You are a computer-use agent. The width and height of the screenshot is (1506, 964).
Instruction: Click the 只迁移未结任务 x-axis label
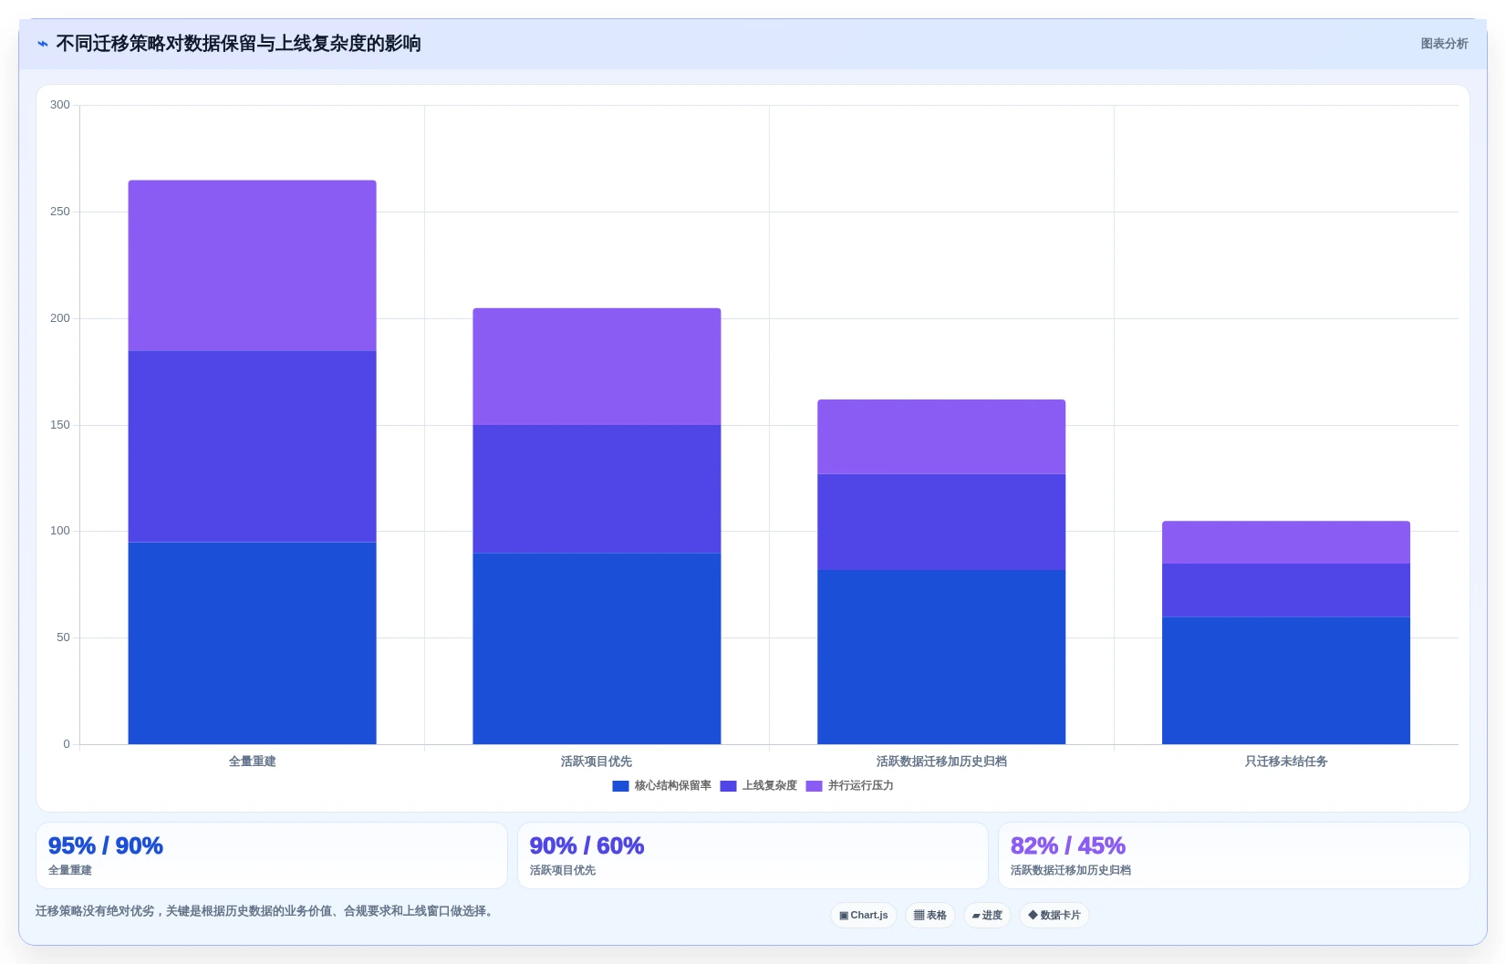pyautogui.click(x=1286, y=762)
